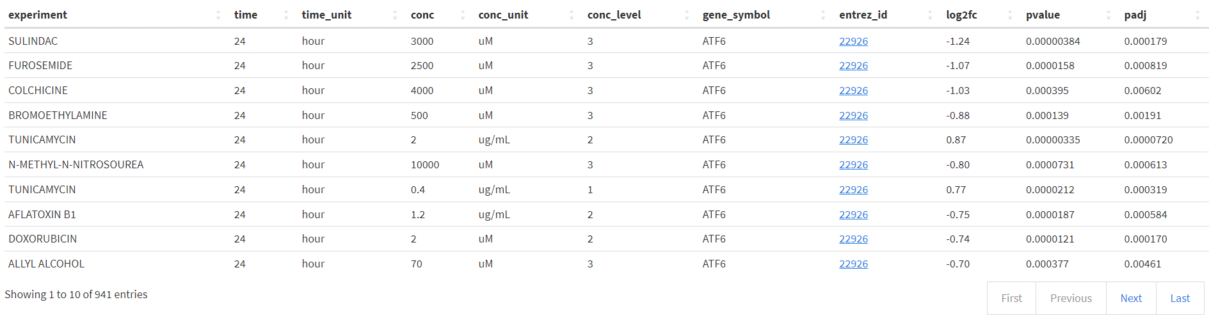Image resolution: width=1209 pixels, height=318 pixels.
Task: Sort conc_unit column via arrow icon
Action: 572,15
